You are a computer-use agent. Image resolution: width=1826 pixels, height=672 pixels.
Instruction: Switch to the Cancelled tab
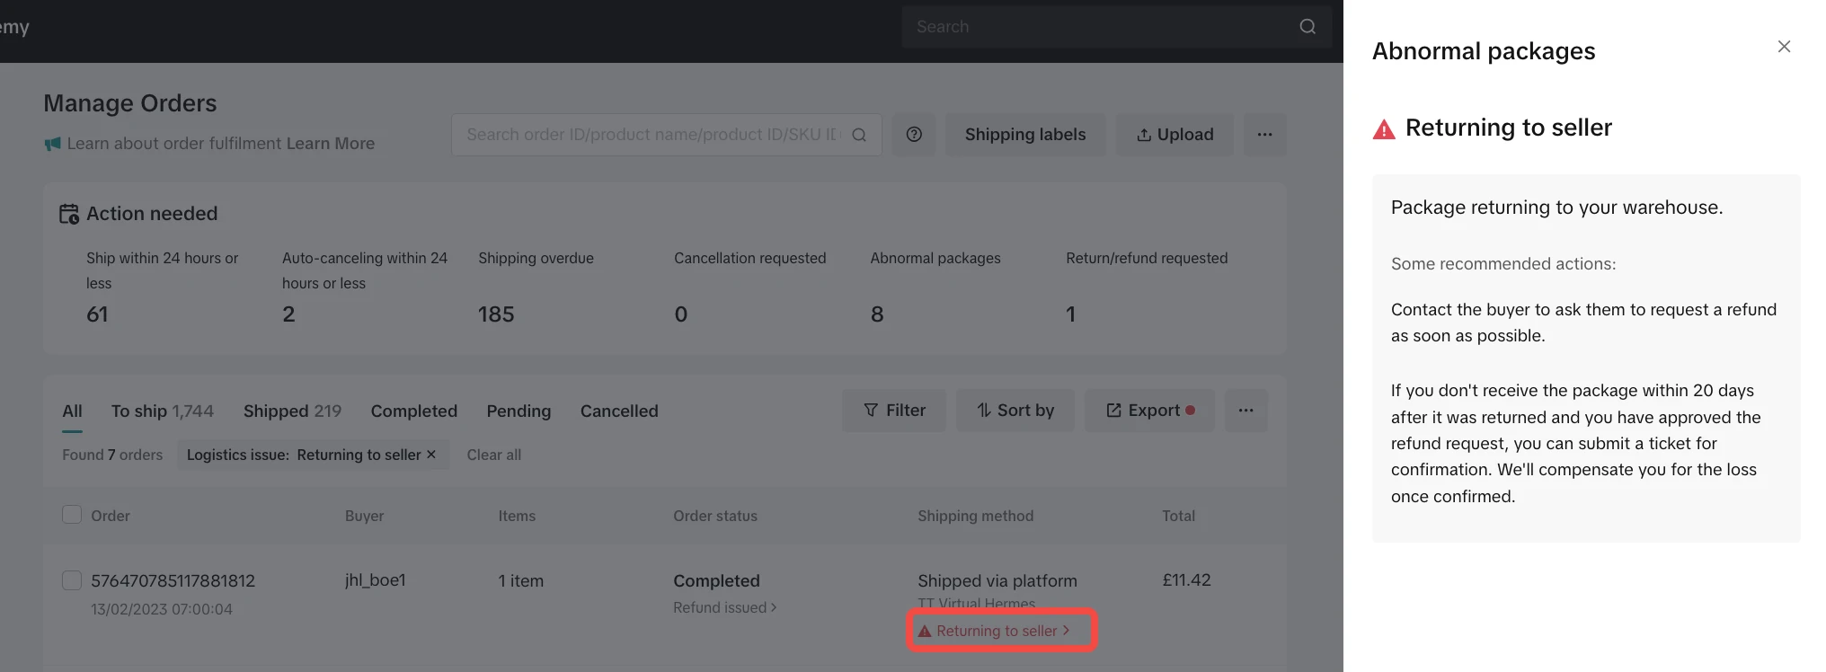[x=619, y=411]
